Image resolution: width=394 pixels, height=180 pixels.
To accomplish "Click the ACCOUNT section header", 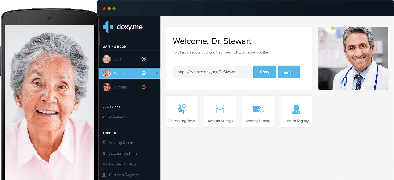I will click(110, 133).
